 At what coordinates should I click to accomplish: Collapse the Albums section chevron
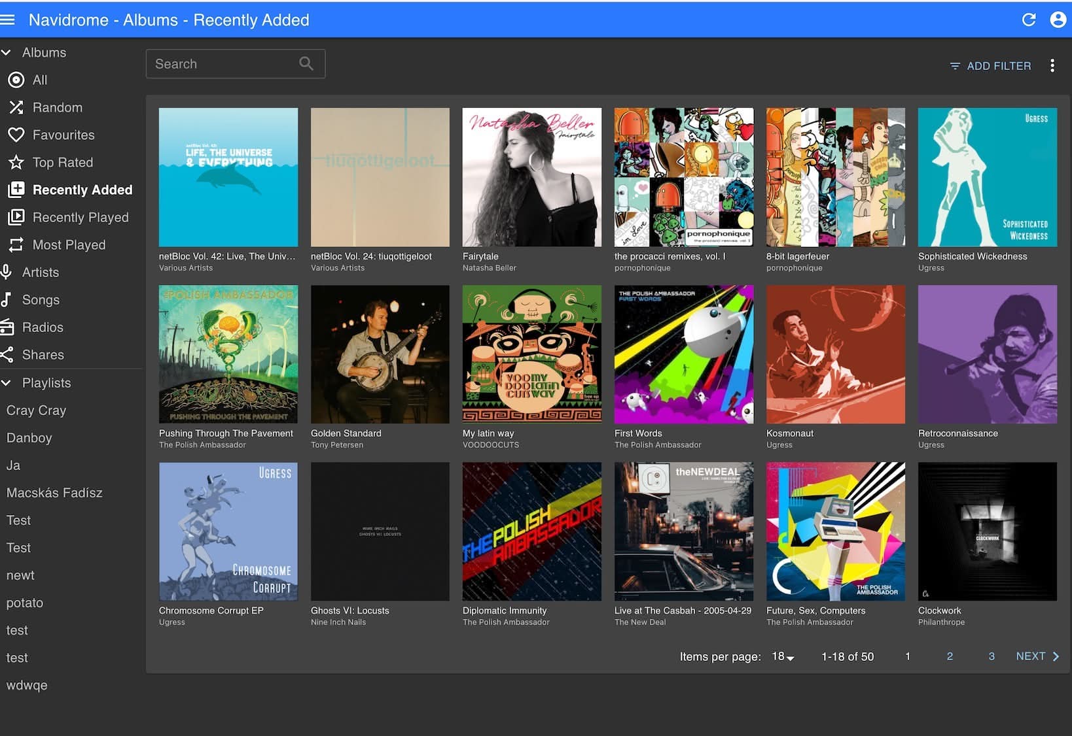point(6,52)
